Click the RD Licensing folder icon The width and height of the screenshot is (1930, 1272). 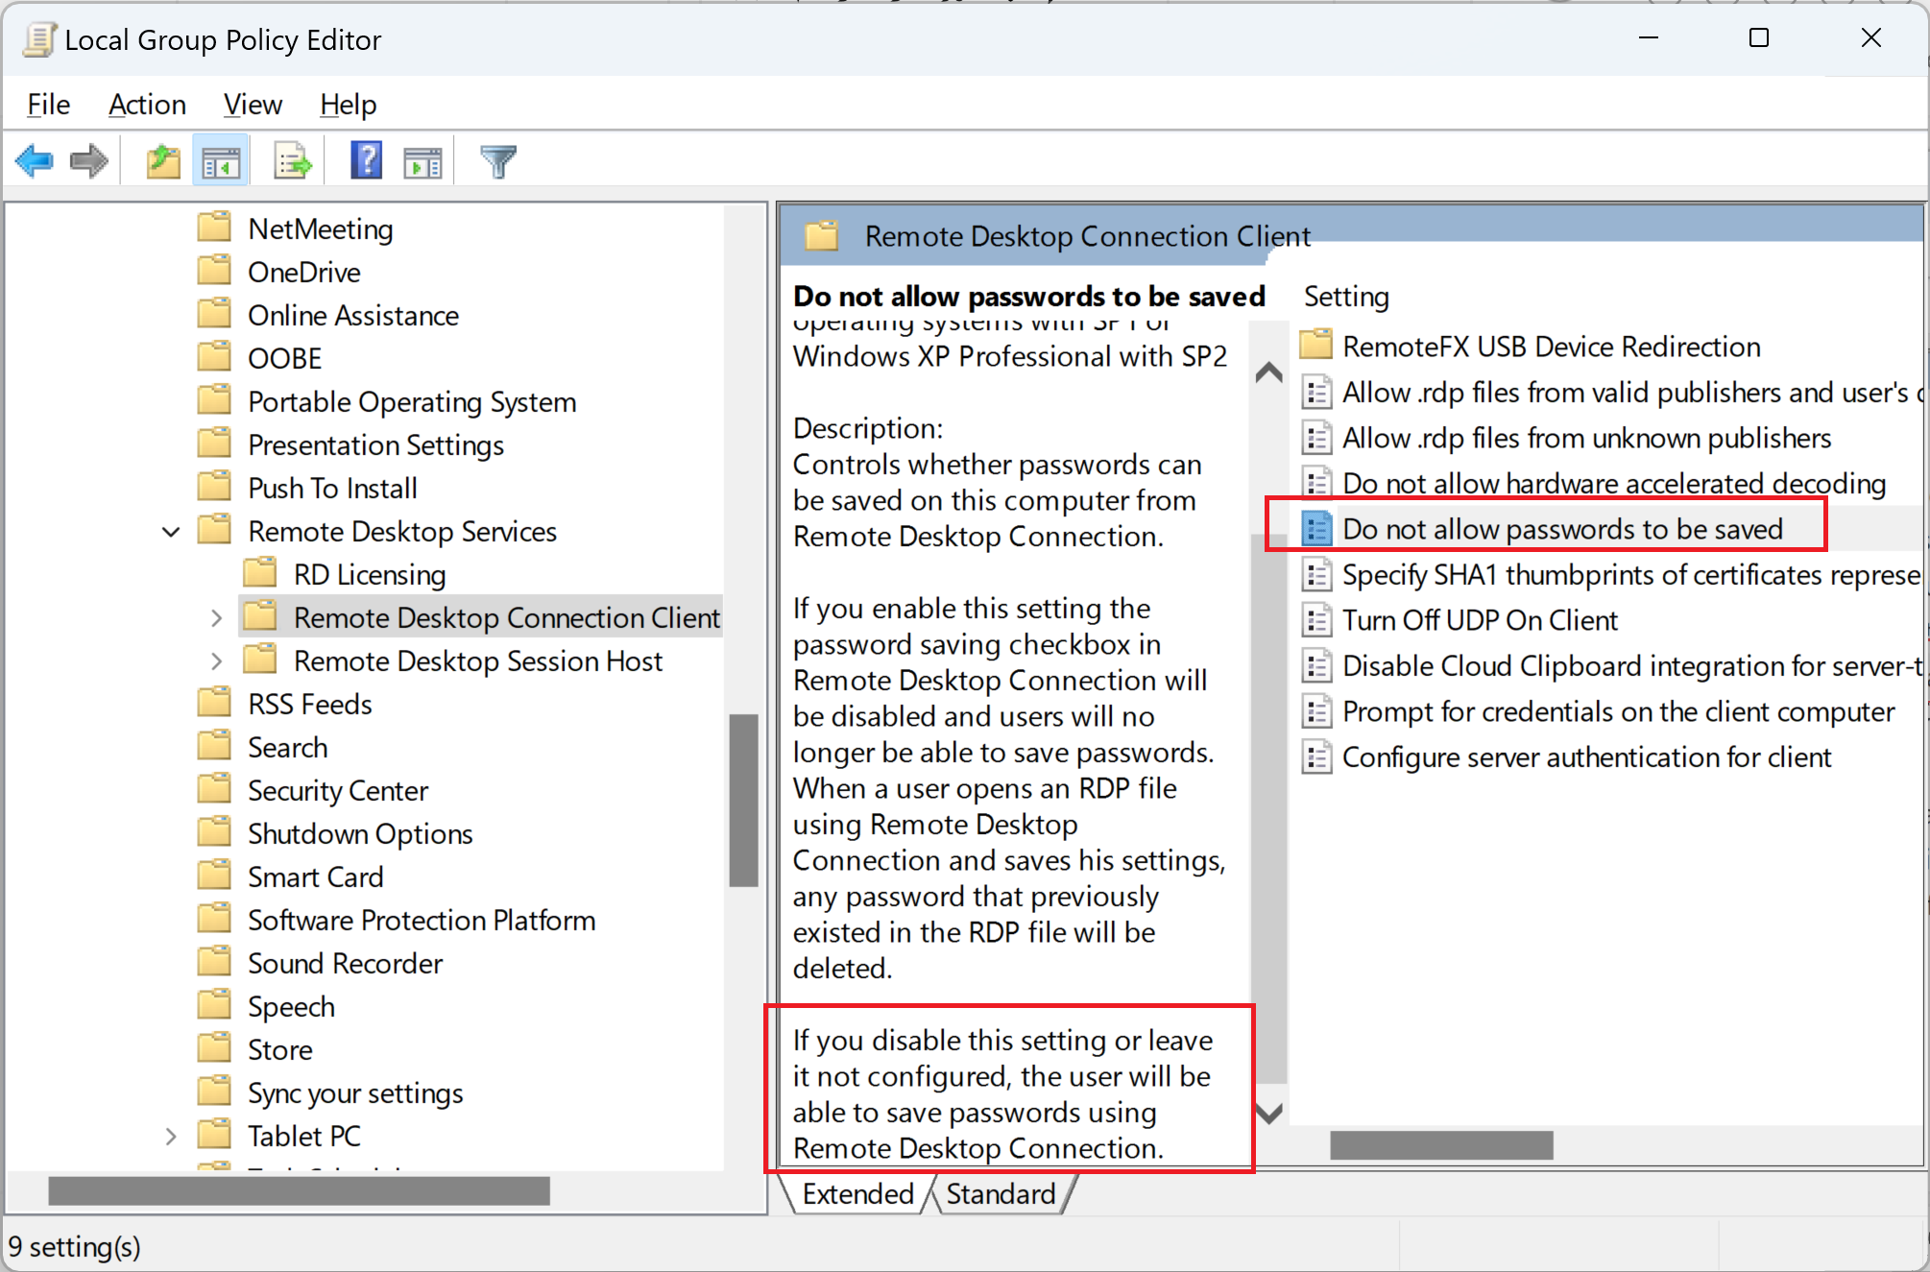pyautogui.click(x=260, y=573)
